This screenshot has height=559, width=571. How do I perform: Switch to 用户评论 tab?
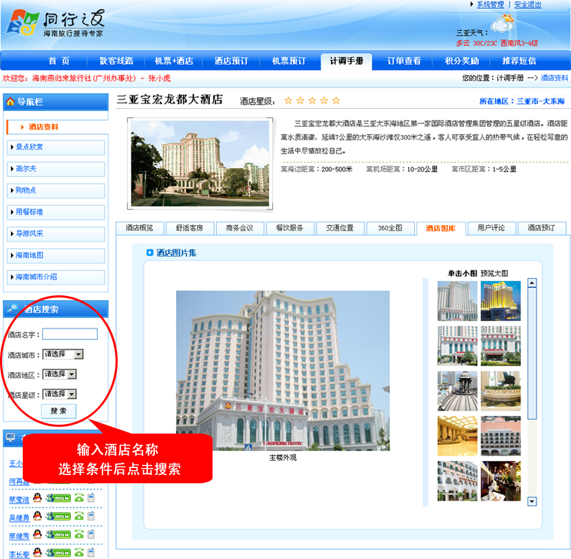click(x=491, y=228)
